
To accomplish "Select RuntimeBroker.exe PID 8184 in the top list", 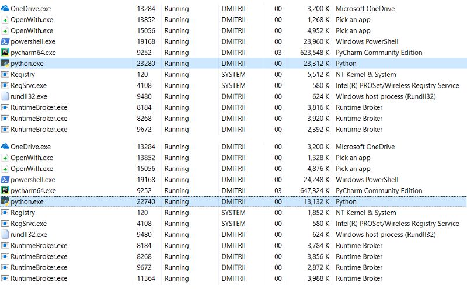I will pos(233,107).
